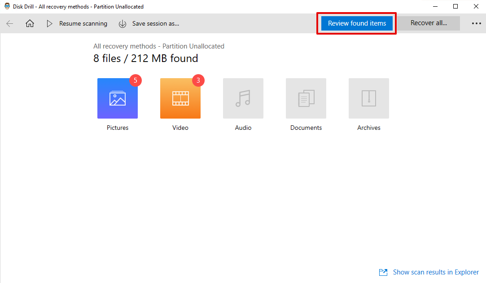Click the Disk Drill app icon in title bar

tap(7, 6)
